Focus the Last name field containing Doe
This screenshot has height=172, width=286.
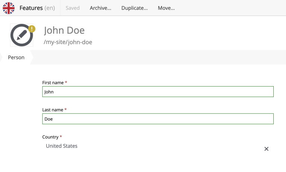[x=158, y=119]
